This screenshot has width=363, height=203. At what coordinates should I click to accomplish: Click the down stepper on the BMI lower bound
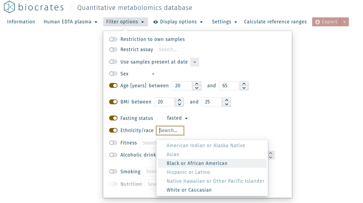point(179,104)
